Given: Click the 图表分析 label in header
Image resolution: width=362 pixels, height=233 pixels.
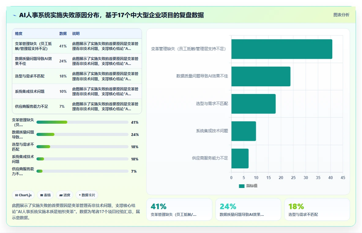Looking at the screenshot, I should point(341,15).
